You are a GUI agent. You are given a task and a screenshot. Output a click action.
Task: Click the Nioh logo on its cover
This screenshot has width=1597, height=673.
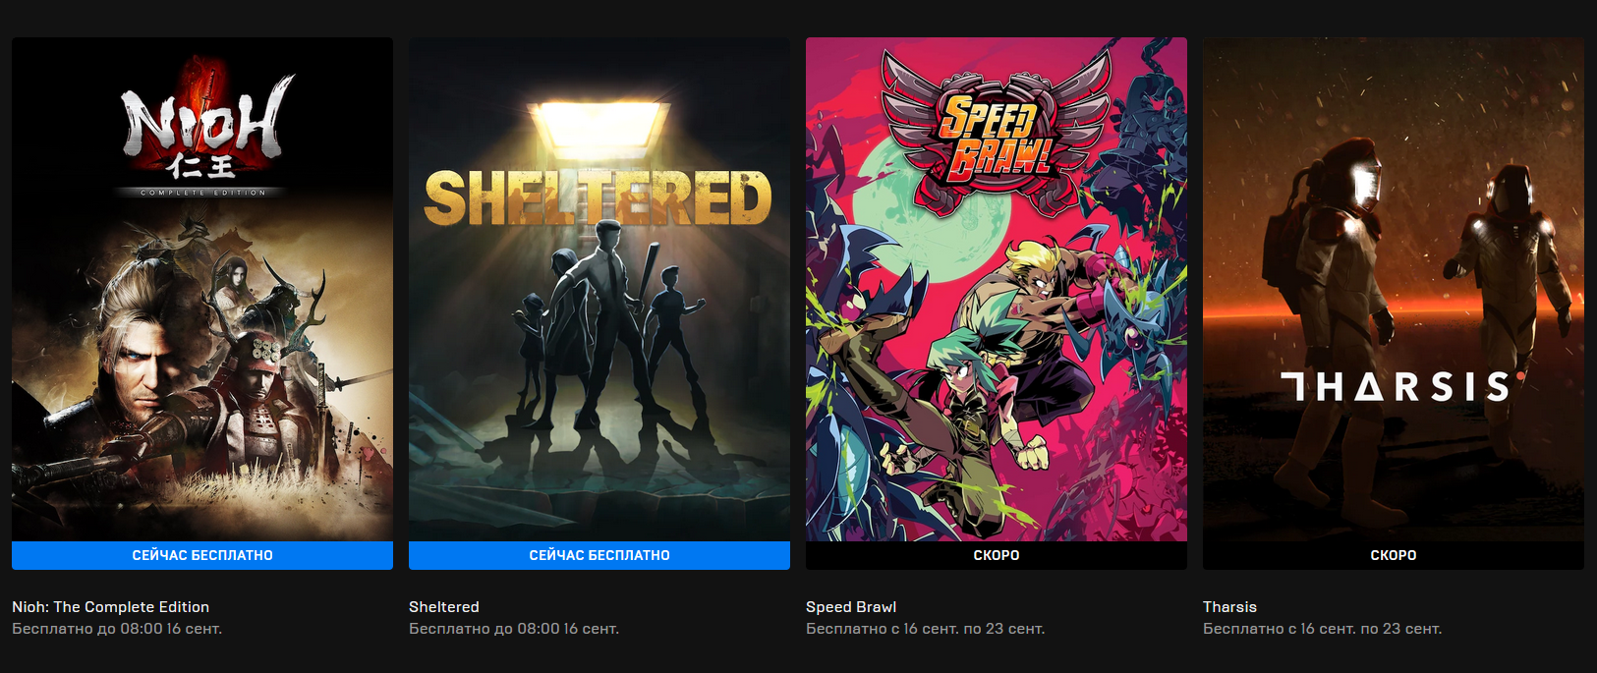[x=204, y=128]
